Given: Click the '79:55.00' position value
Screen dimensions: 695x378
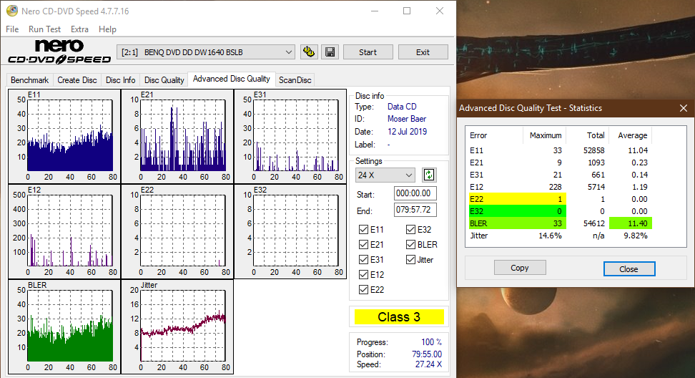Looking at the screenshot, I should [x=426, y=354].
